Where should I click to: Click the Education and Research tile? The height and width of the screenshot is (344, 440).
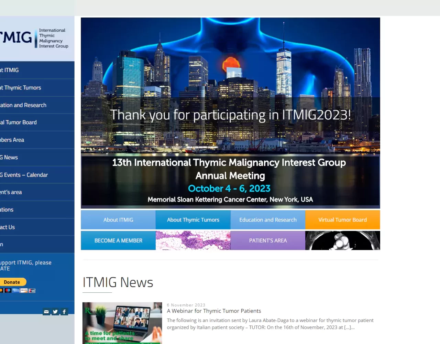pos(268,220)
